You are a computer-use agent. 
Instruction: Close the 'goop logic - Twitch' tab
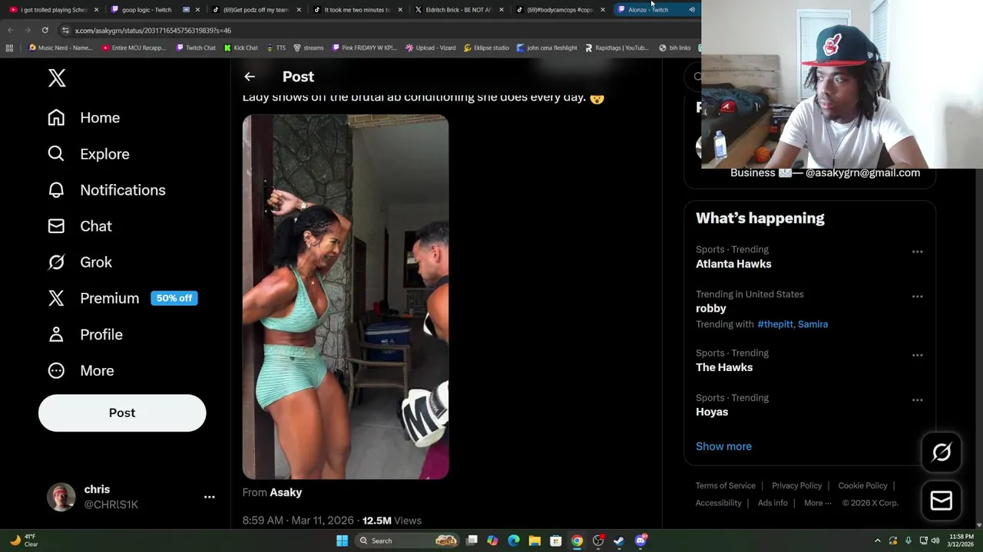pyautogui.click(x=197, y=10)
